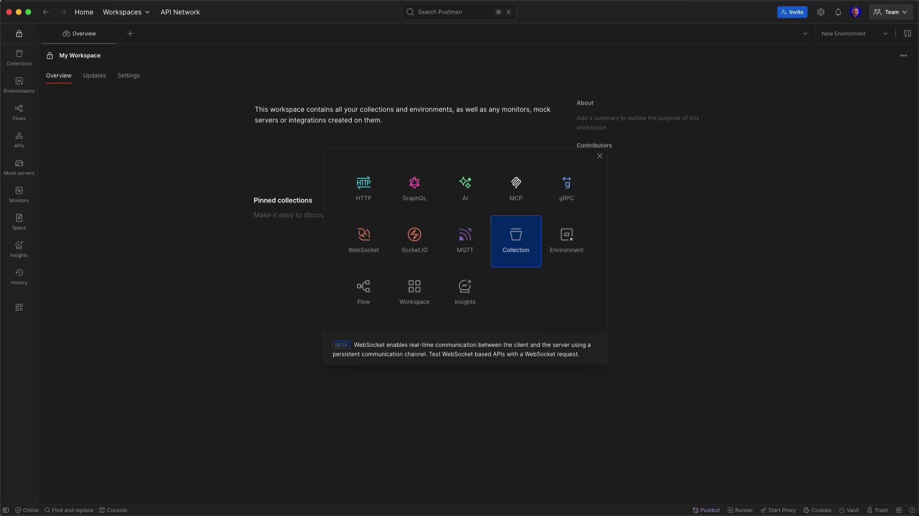Switch to the Overview sub-tab
The height and width of the screenshot is (516, 919).
click(x=58, y=75)
